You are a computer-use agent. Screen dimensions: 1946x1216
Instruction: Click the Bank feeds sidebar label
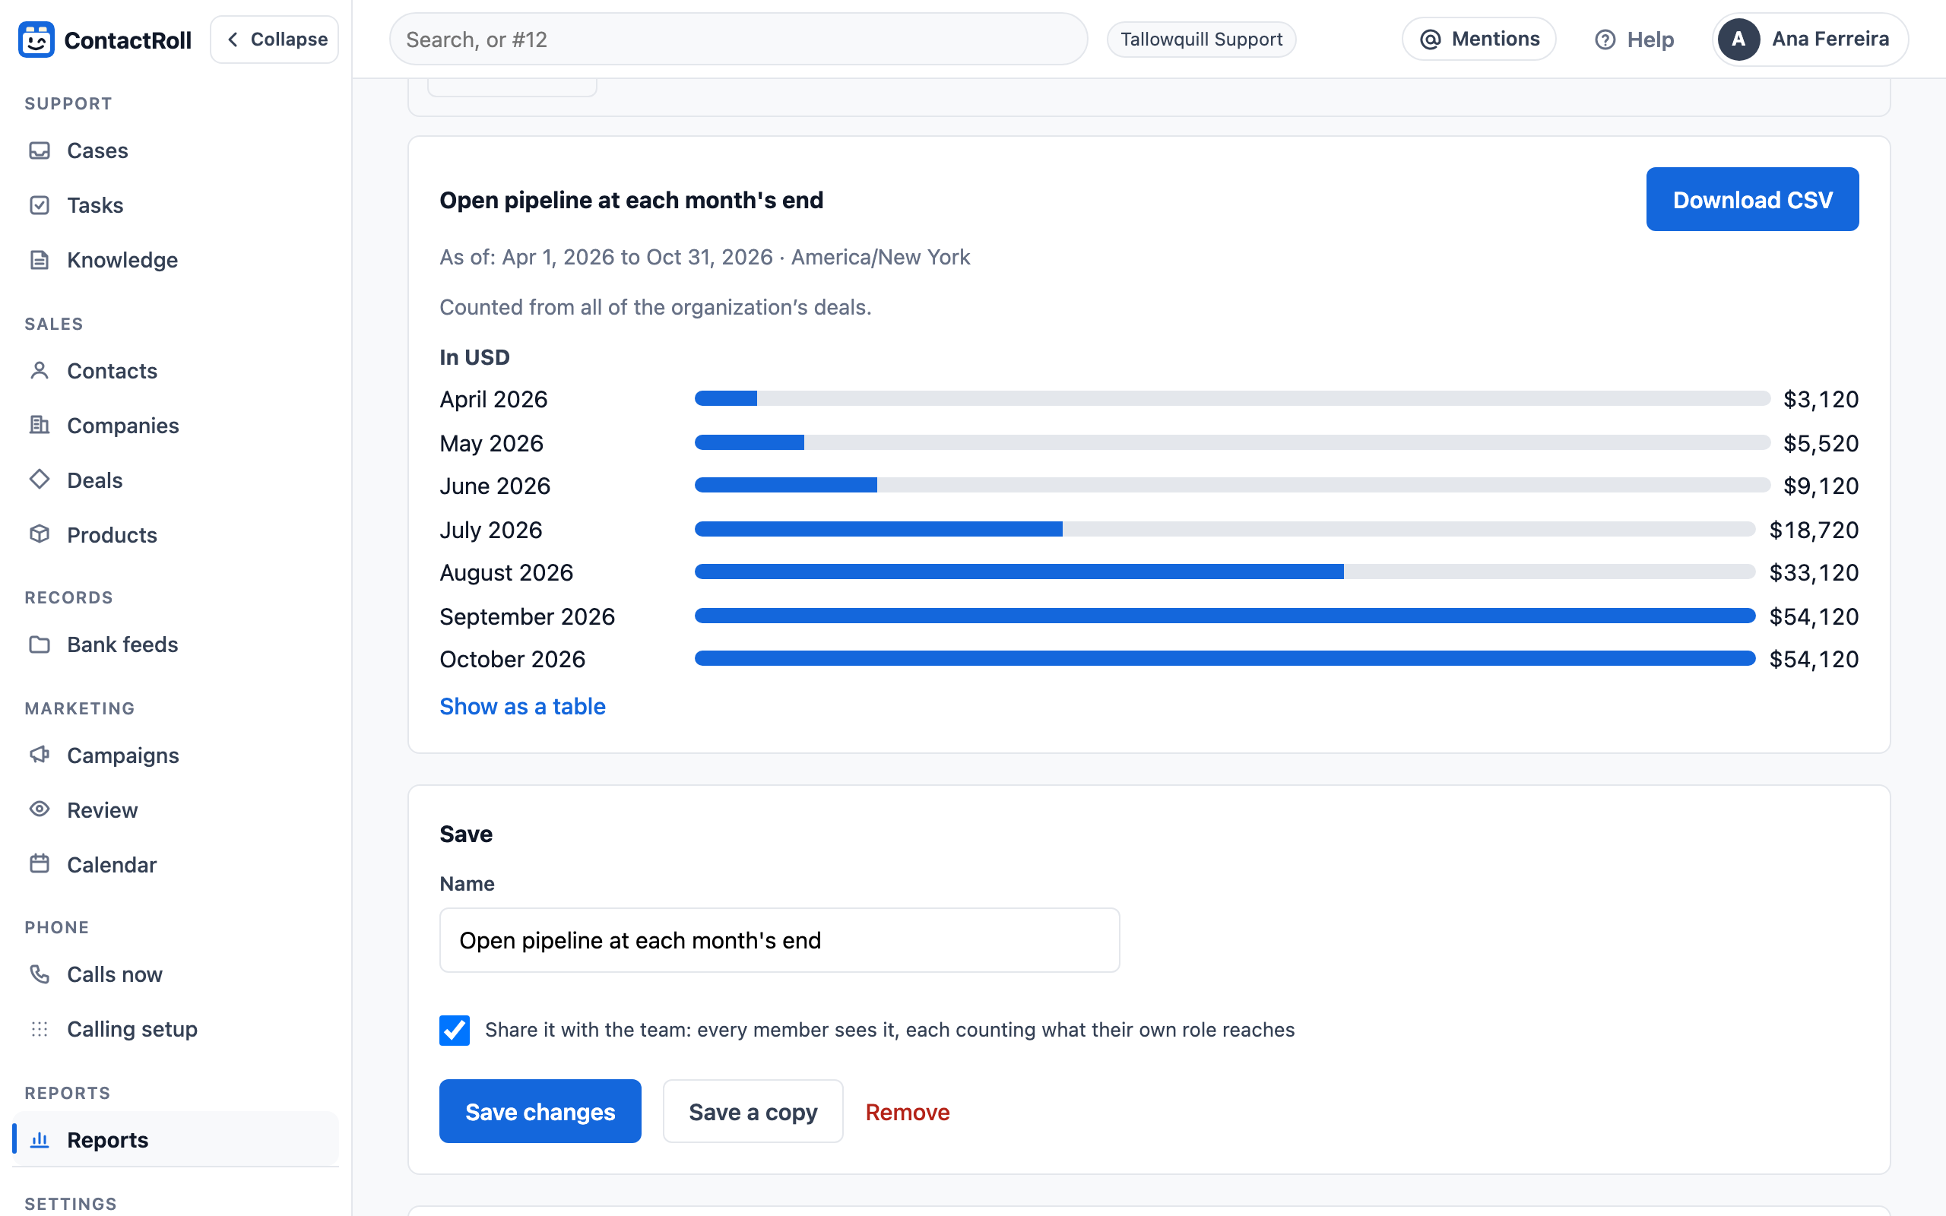122,644
